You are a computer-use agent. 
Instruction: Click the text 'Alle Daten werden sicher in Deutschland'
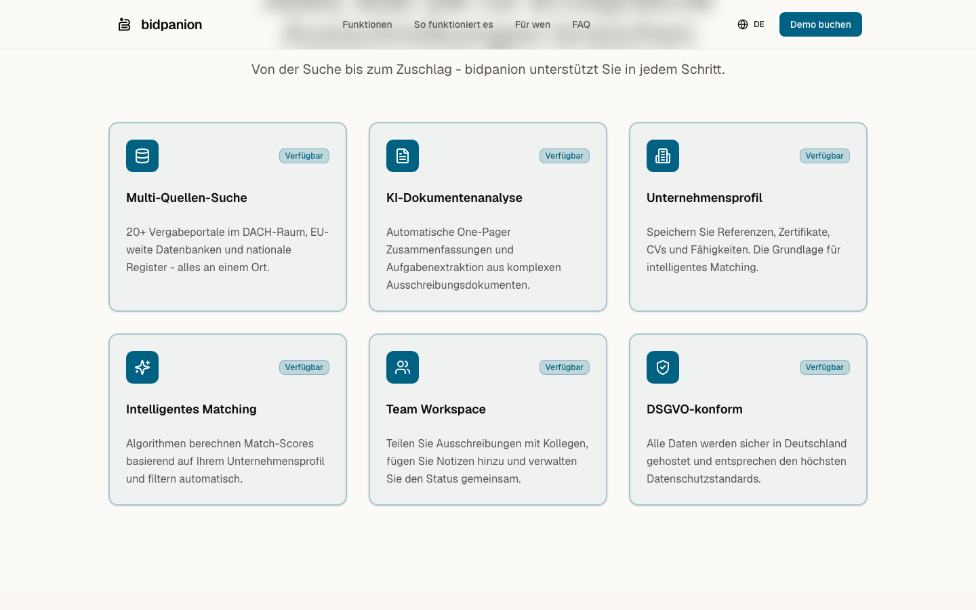coord(746,461)
